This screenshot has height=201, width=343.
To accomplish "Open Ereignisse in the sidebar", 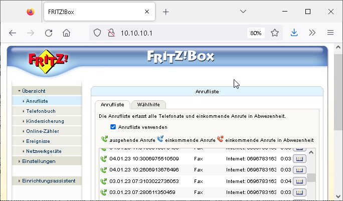I will click(47, 141).
